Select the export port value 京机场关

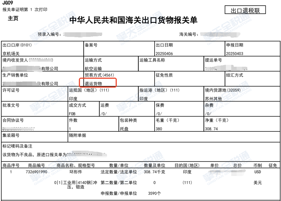[x=11, y=54]
